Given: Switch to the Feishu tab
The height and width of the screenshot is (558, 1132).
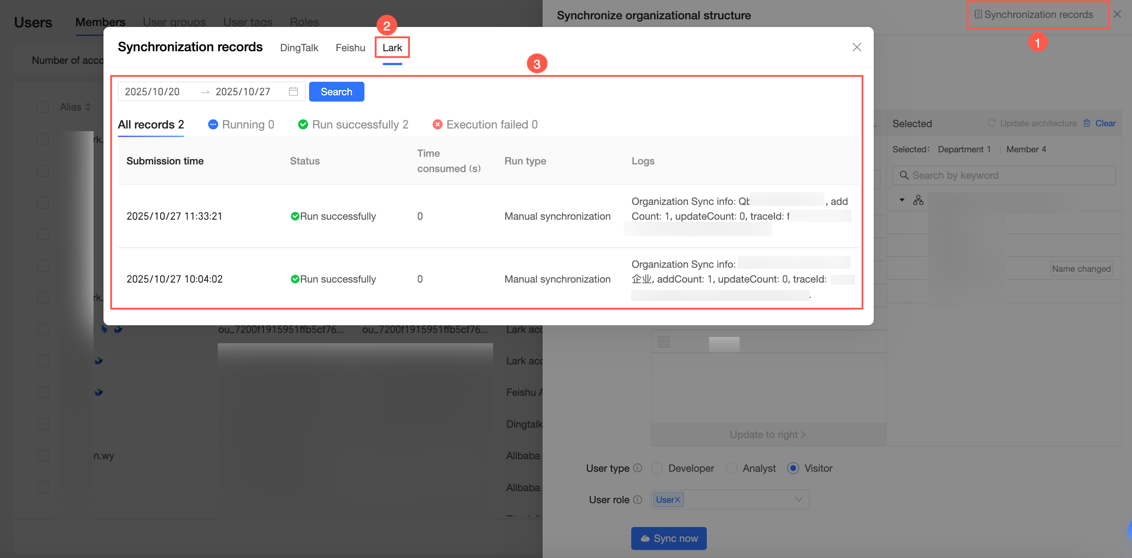Looking at the screenshot, I should (x=350, y=48).
